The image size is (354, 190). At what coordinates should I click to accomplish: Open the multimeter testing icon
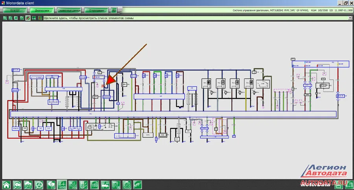(x=83, y=185)
